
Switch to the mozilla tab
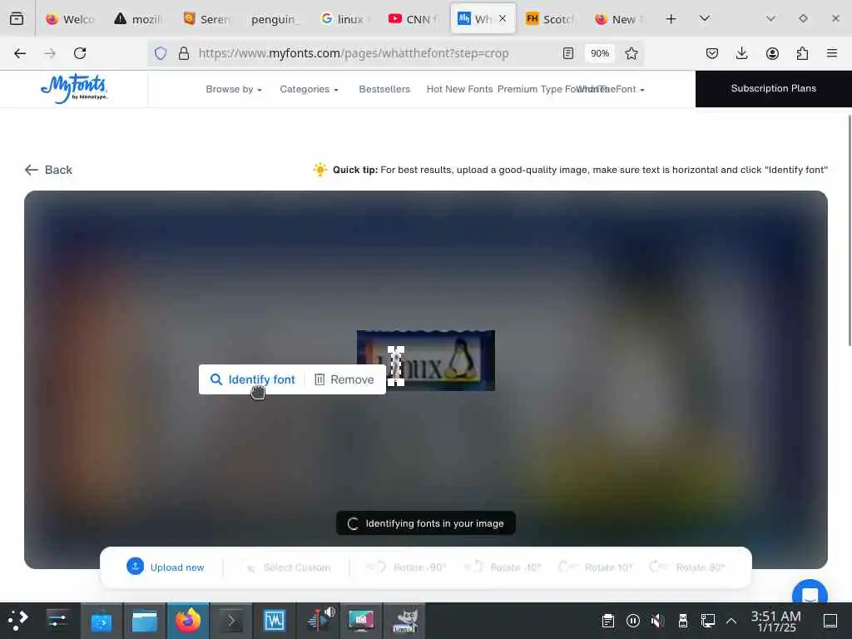click(x=137, y=19)
